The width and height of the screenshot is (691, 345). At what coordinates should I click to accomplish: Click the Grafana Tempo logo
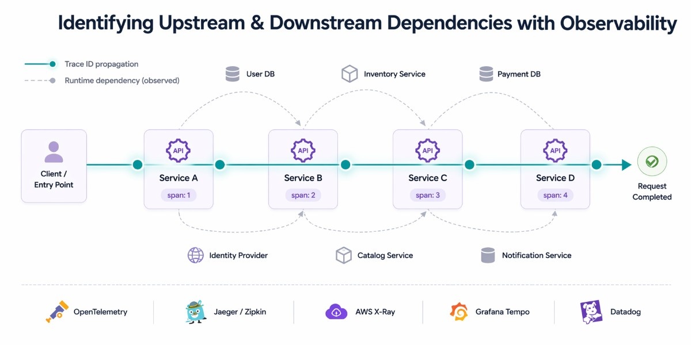(459, 312)
